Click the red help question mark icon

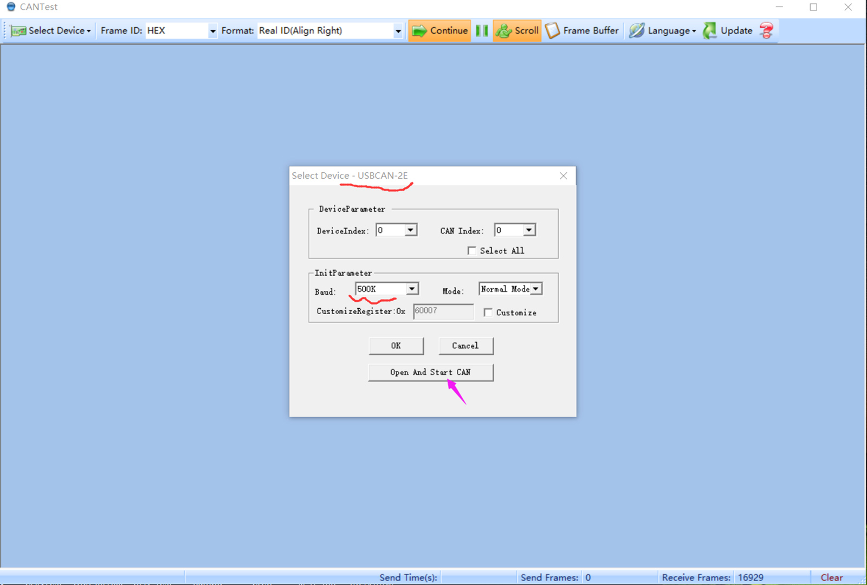(x=766, y=31)
